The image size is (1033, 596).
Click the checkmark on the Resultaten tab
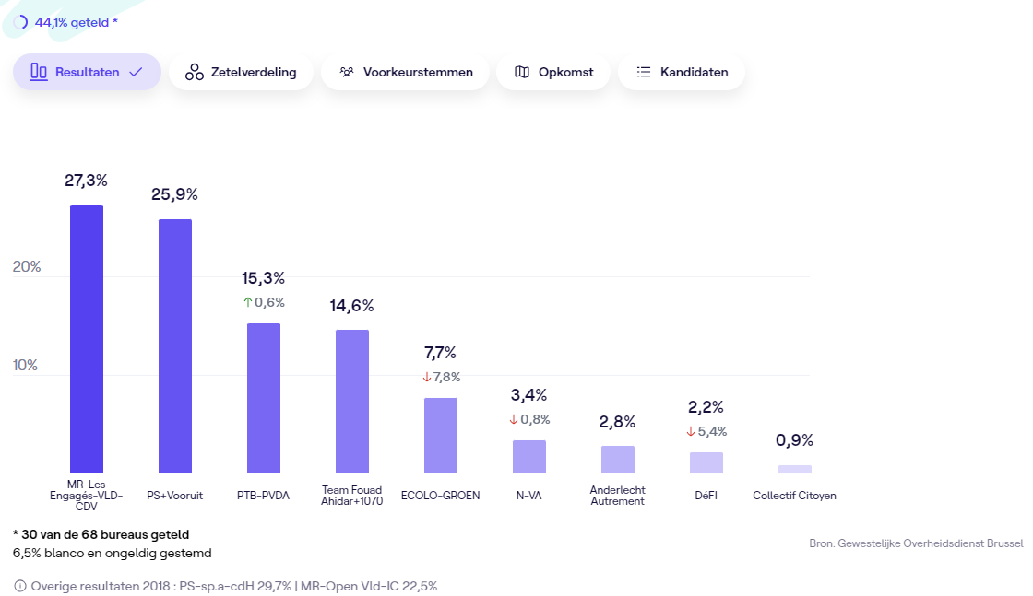pyautogui.click(x=136, y=72)
